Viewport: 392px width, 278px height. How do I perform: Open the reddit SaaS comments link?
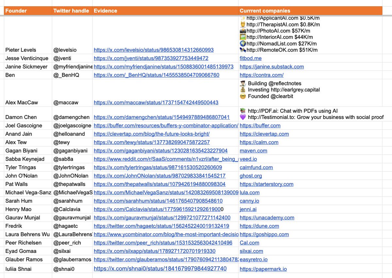[x=166, y=159]
